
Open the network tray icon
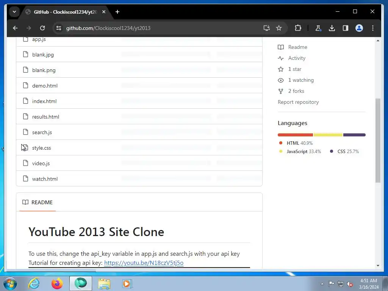pyautogui.click(x=341, y=284)
